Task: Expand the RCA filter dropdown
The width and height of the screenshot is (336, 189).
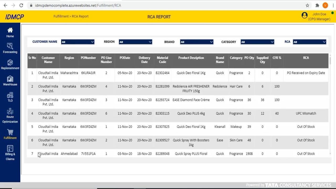Action: [x=309, y=42]
